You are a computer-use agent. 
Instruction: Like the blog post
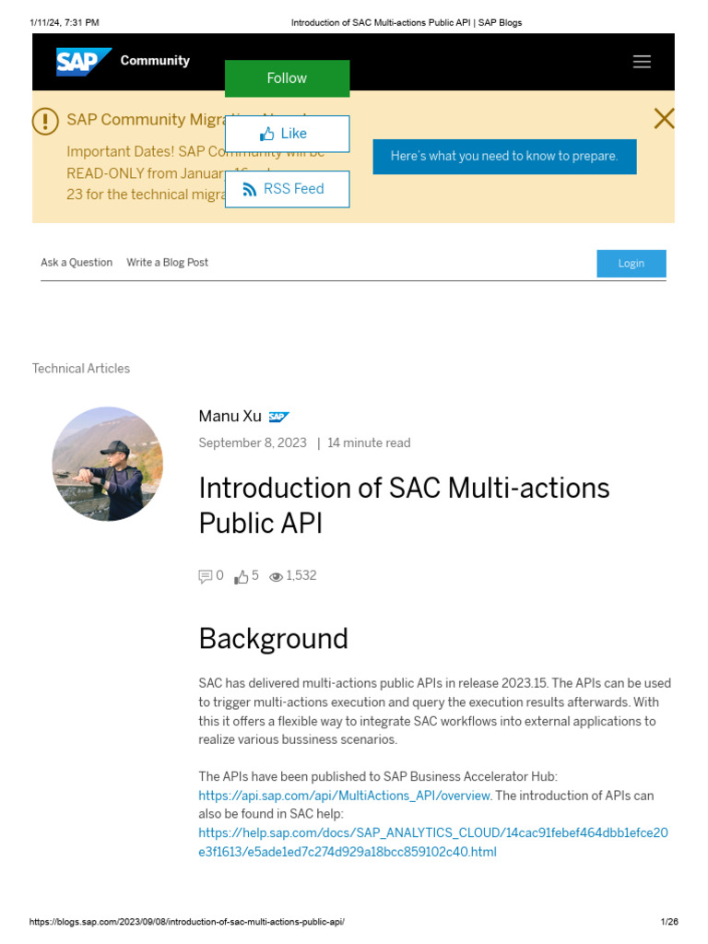click(287, 134)
